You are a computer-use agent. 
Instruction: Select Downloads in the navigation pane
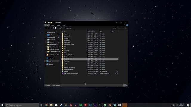[x=52, y=37]
